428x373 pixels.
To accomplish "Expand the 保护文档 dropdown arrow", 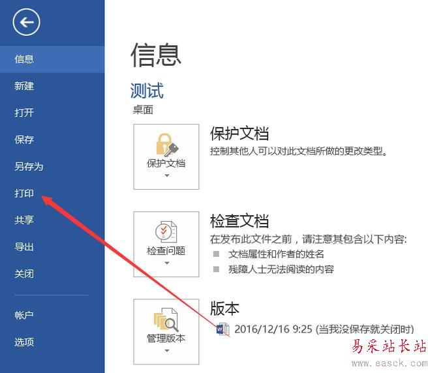I will 167,175.
